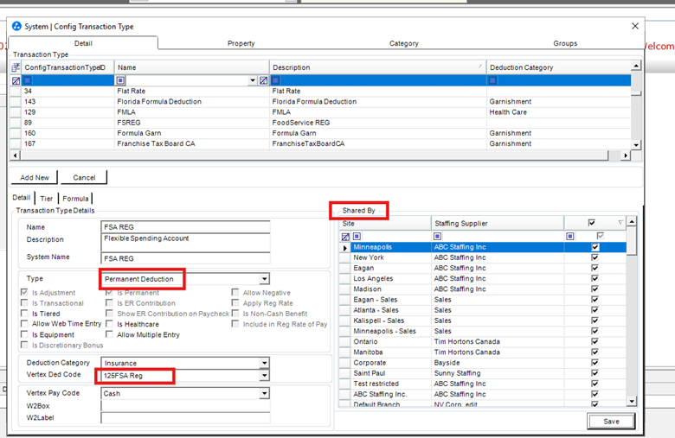Open the Tier sub-tab
This screenshot has height=438, width=675.
[47, 199]
